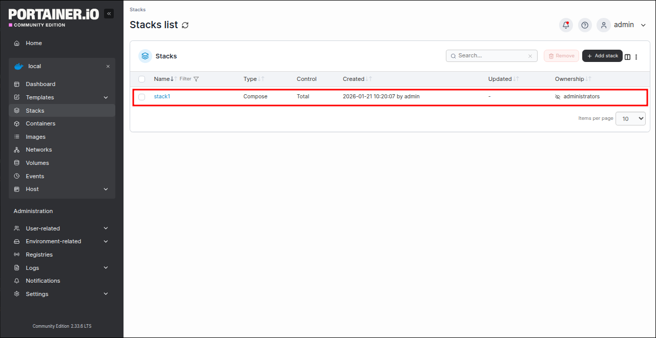Select the stack1 row checkbox
Viewport: 656px width, 338px height.
point(142,97)
